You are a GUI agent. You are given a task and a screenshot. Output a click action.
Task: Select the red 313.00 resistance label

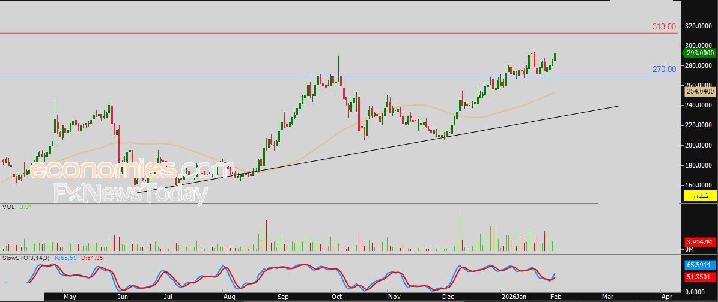point(664,26)
